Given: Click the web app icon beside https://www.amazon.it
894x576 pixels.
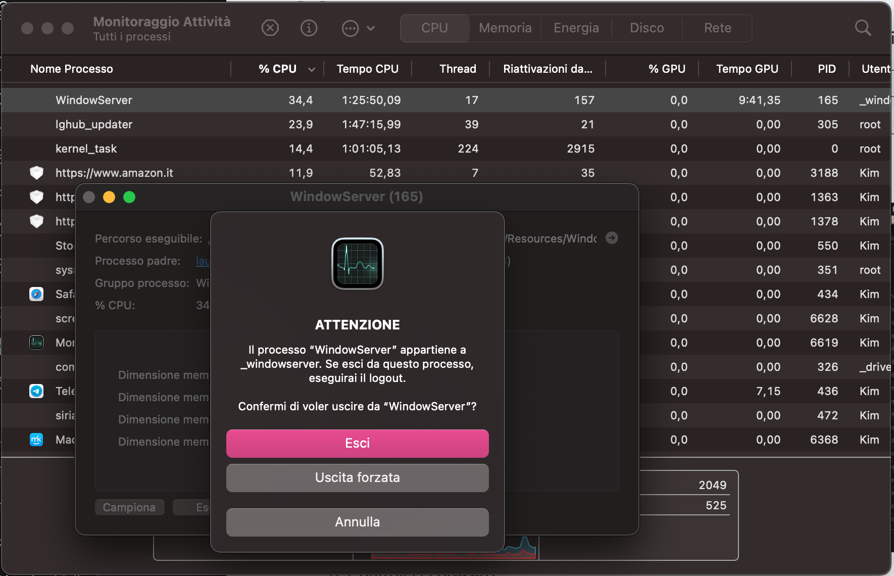Looking at the screenshot, I should 36,172.
